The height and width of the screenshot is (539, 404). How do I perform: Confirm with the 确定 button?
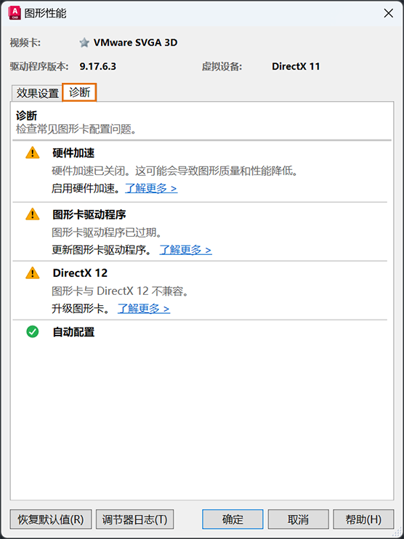click(233, 519)
